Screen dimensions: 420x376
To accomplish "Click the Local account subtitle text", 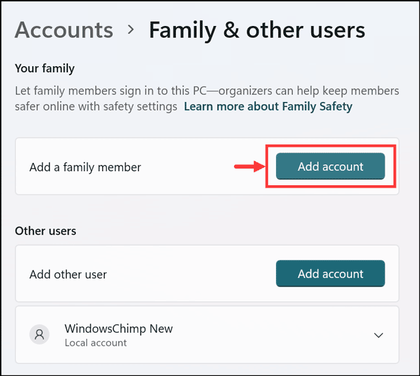I will click(x=96, y=343).
